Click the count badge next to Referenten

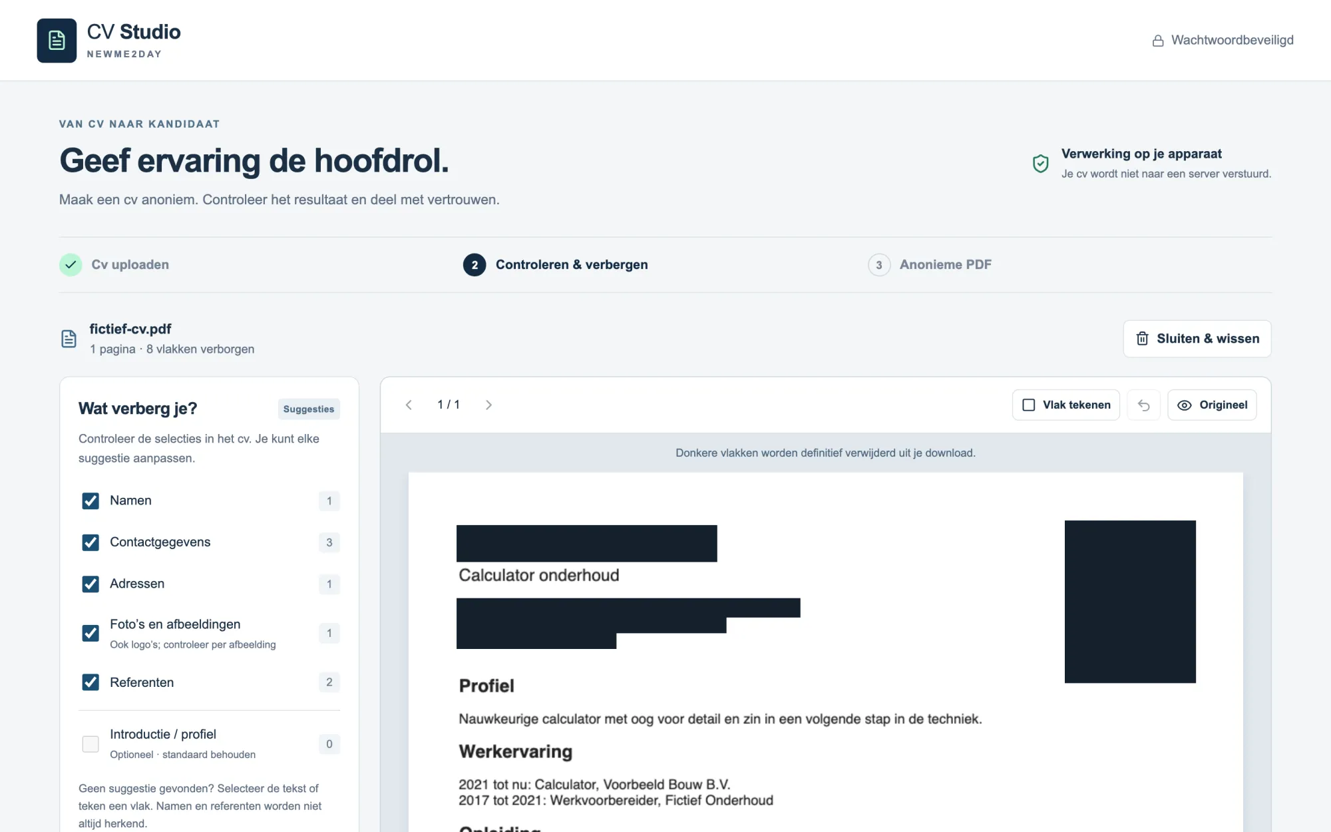(x=329, y=682)
